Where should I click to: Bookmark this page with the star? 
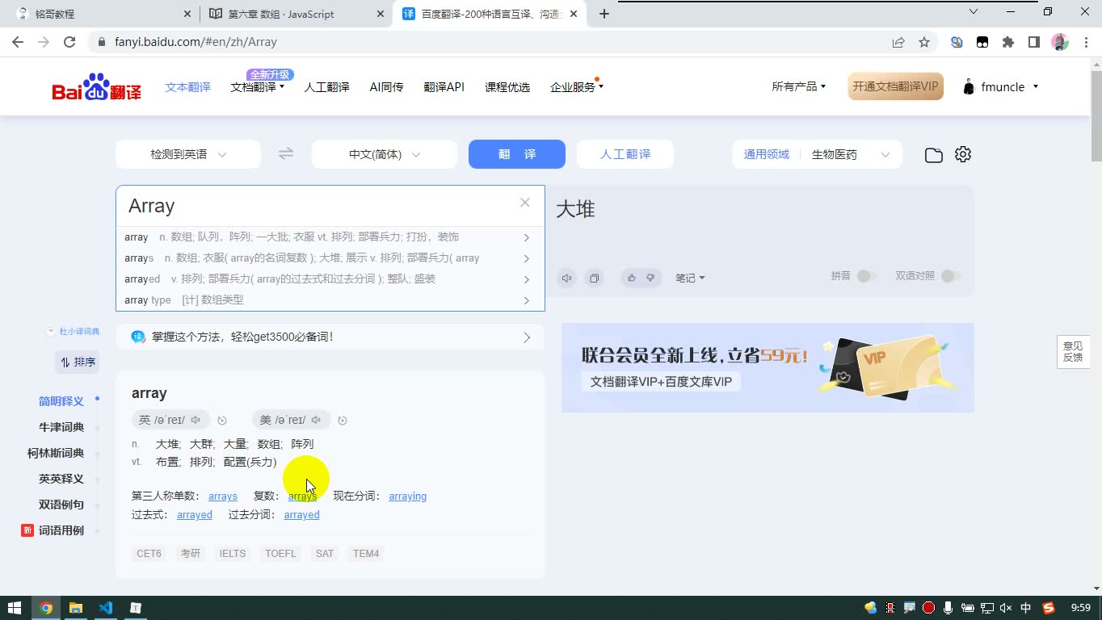(x=924, y=42)
